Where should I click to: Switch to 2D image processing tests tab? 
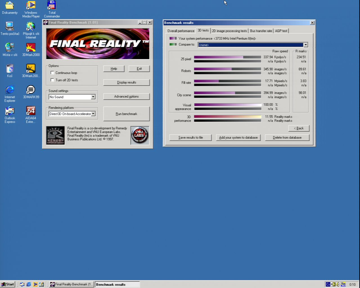(229, 31)
